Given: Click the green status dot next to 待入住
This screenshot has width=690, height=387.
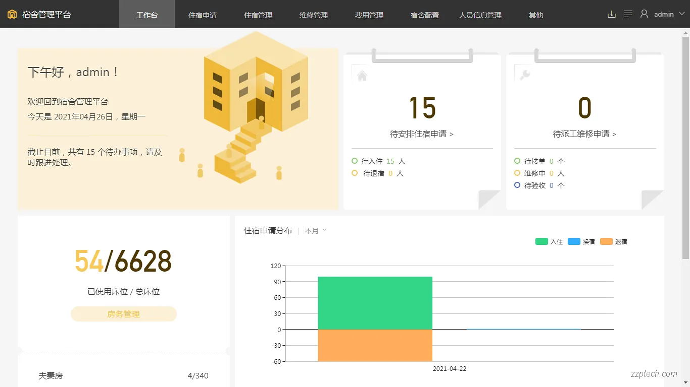Looking at the screenshot, I should click(354, 161).
